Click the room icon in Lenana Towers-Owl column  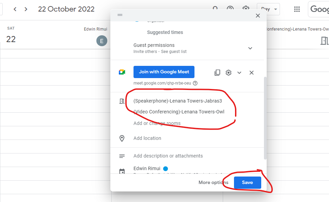324,40
